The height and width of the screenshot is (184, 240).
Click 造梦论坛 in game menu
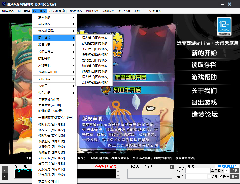tap(205, 114)
